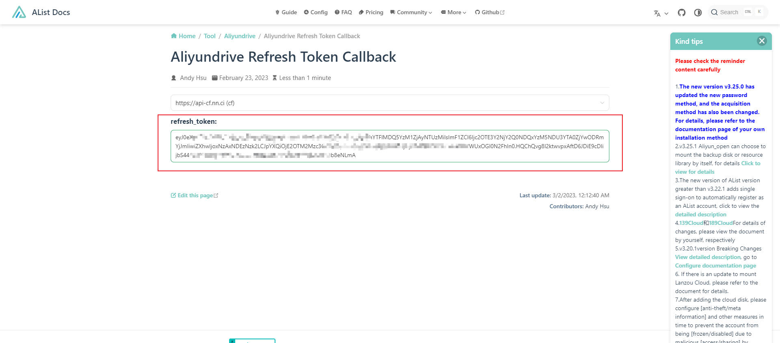780x343 pixels.
Task: Open the API server select dropdown
Action: tap(390, 103)
